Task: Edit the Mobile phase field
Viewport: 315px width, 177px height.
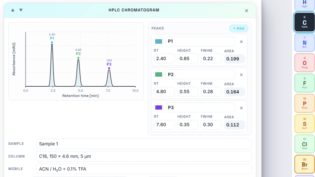Action: [144, 169]
